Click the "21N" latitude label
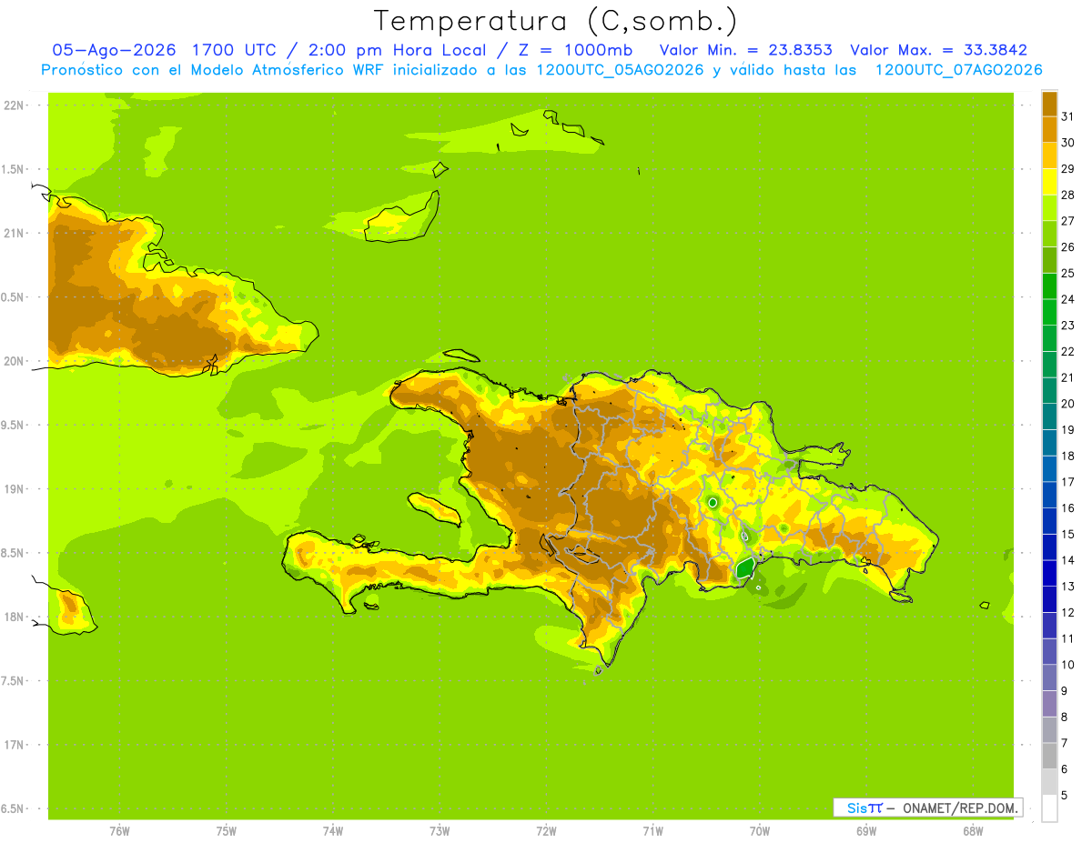Screen dimensions: 1092x843 (x=13, y=233)
